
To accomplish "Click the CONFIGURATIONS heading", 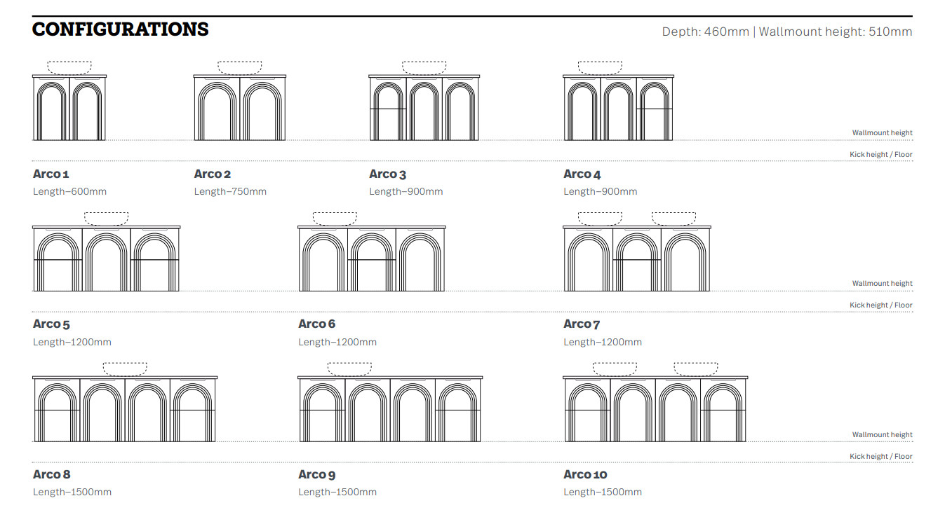I will click(x=121, y=29).
